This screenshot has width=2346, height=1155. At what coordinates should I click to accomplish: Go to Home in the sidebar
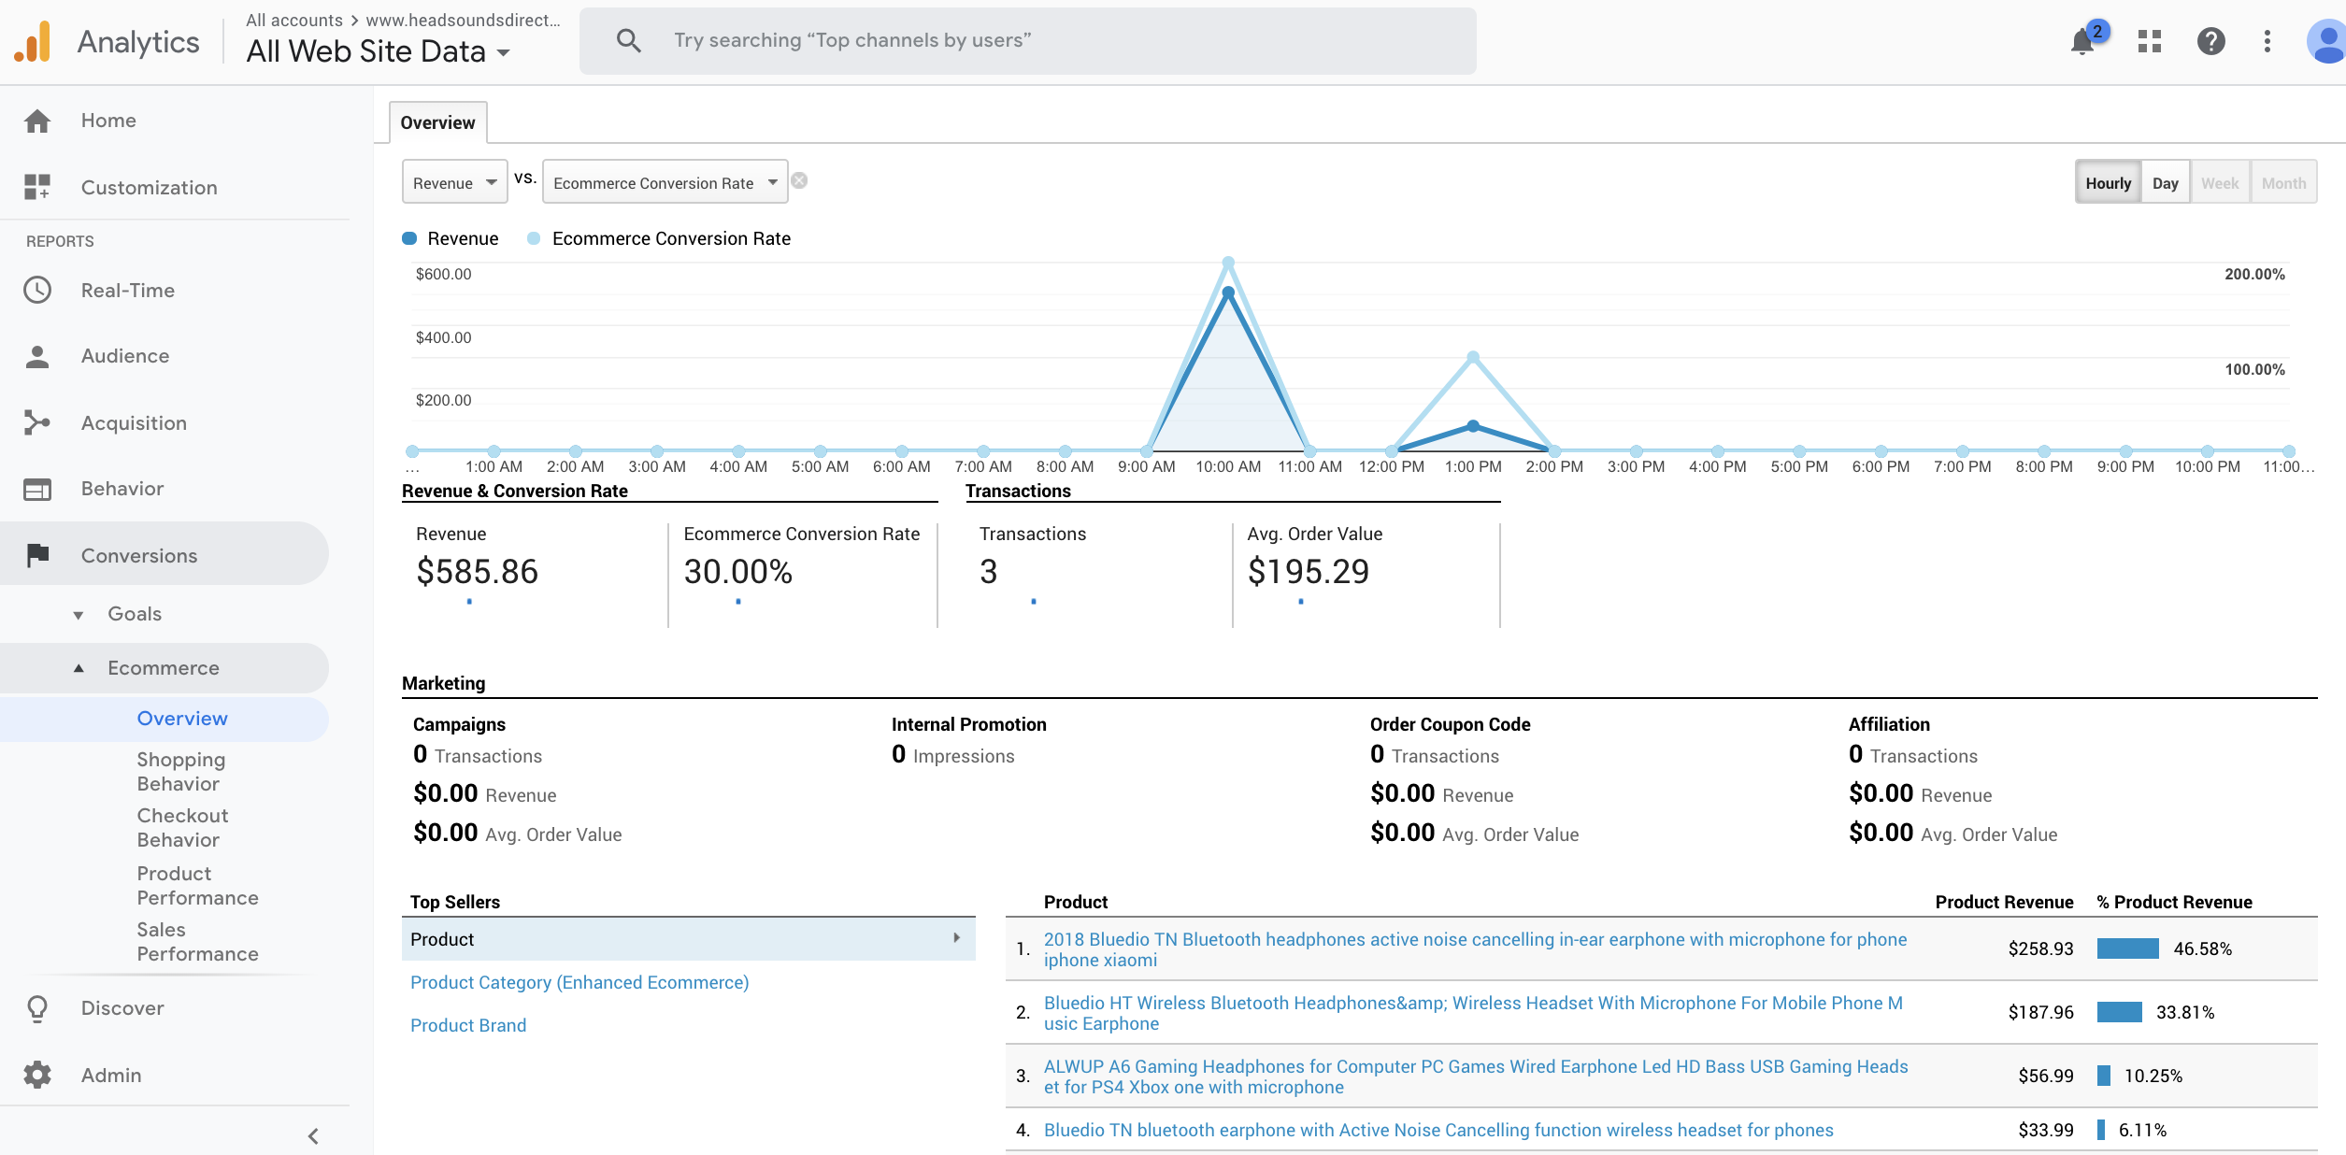(108, 121)
